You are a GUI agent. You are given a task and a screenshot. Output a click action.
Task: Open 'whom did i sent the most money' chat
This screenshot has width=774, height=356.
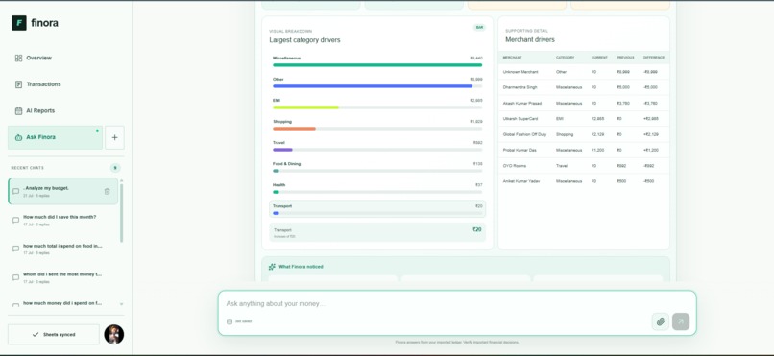(63, 277)
